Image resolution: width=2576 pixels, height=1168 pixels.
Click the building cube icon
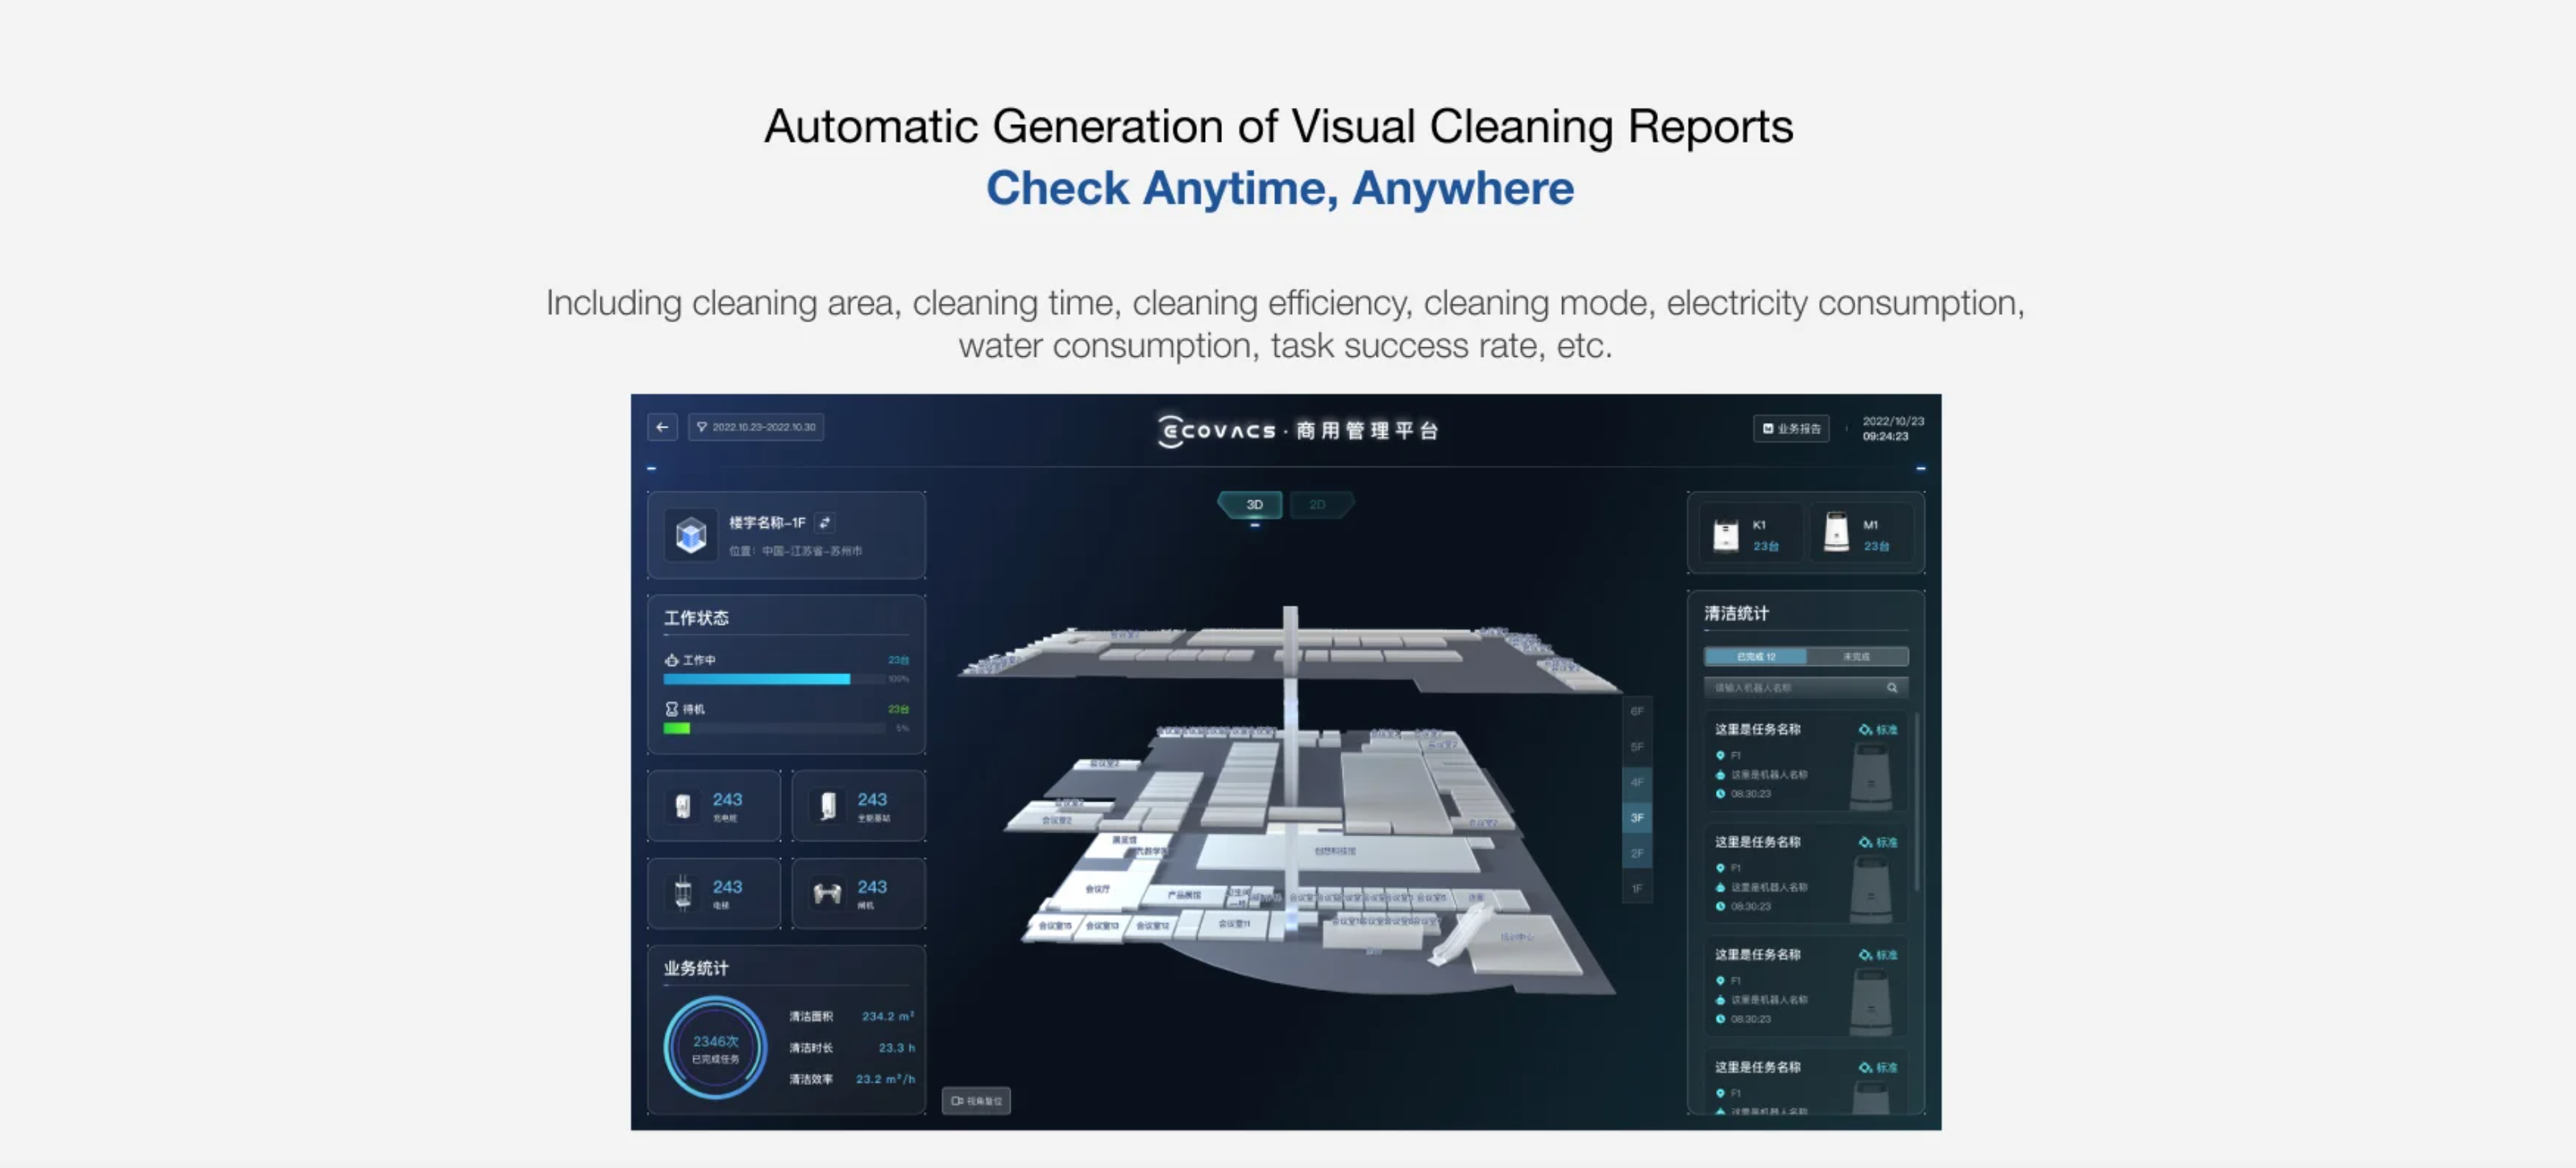coord(691,536)
